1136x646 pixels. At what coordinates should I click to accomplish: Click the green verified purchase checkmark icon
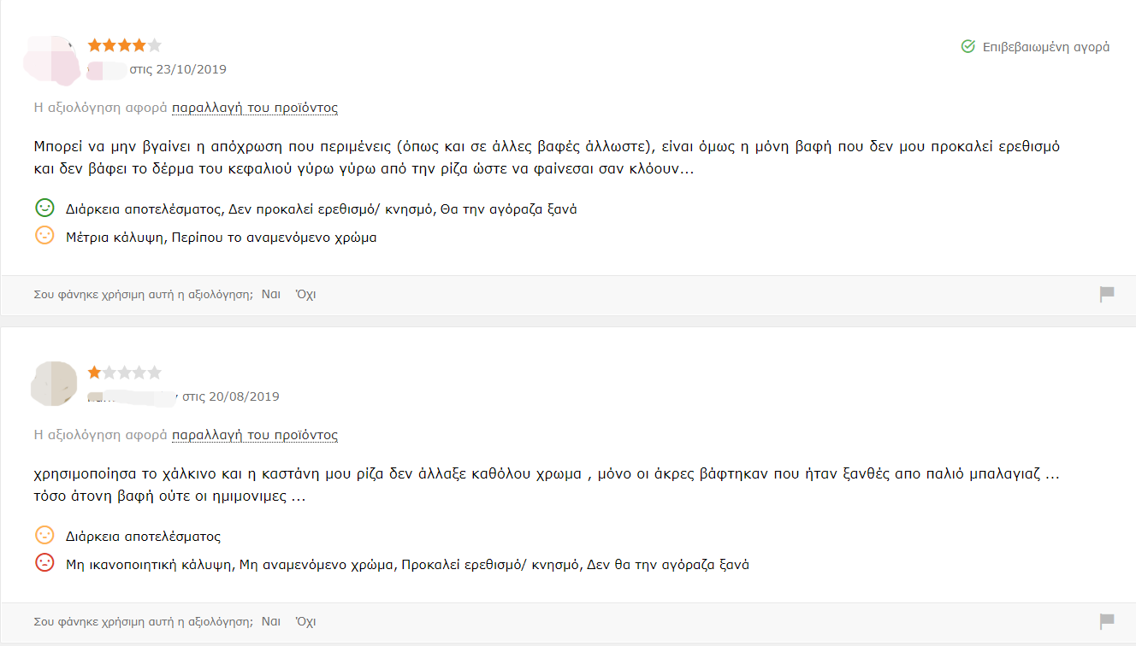(x=968, y=47)
